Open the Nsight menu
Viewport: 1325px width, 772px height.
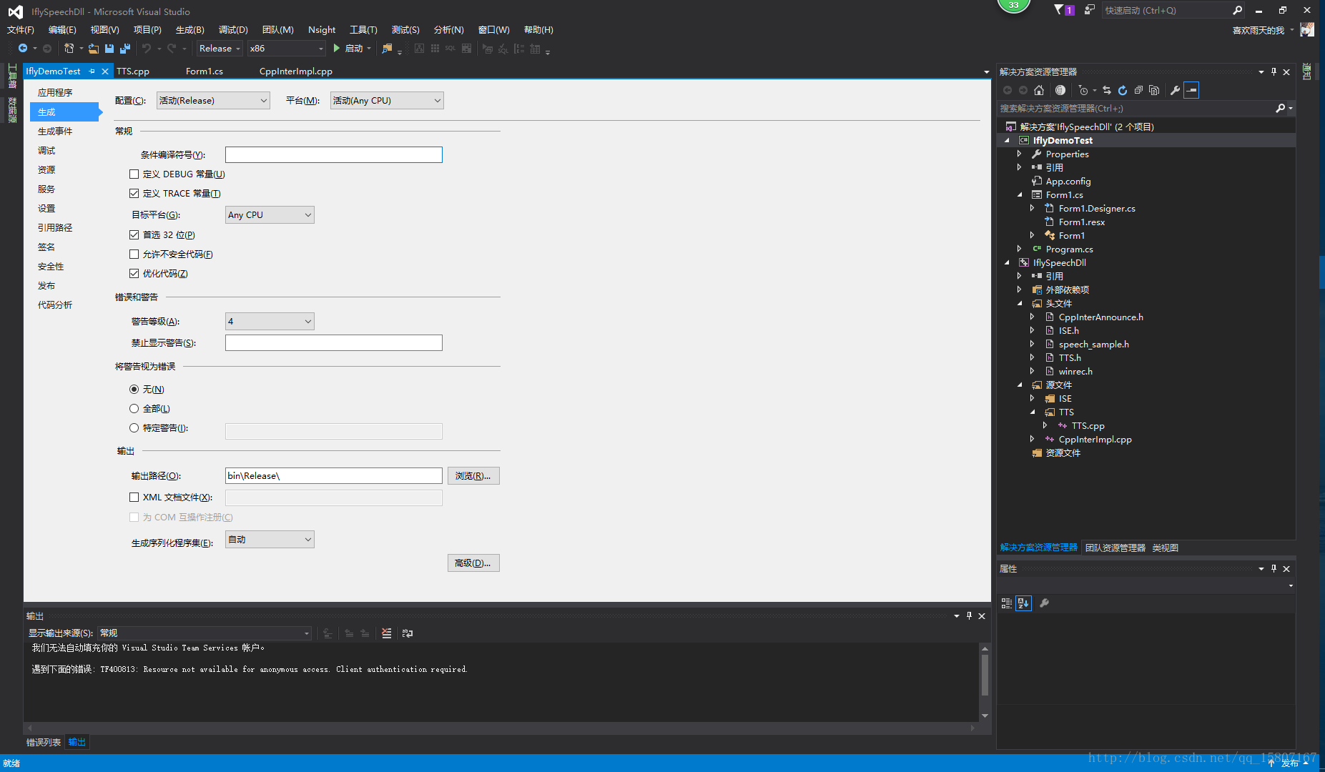coord(322,30)
